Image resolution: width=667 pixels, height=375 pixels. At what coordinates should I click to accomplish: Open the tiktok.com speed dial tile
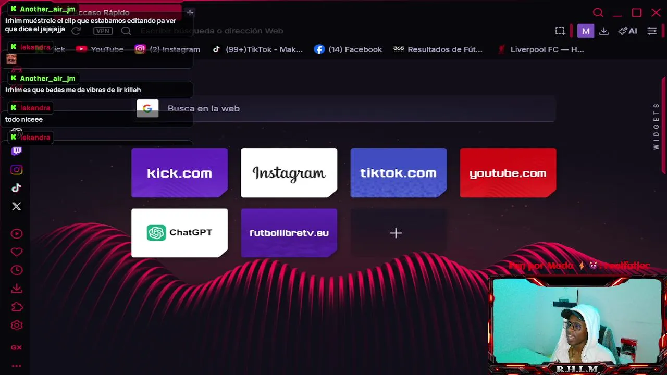click(398, 173)
